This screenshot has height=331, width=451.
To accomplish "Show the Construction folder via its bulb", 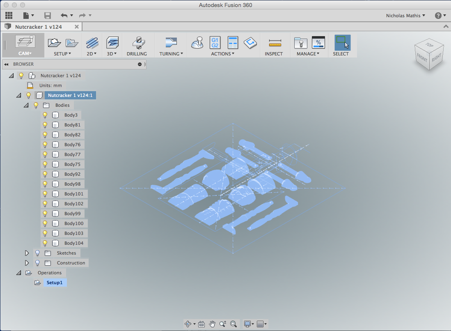I will [37, 263].
